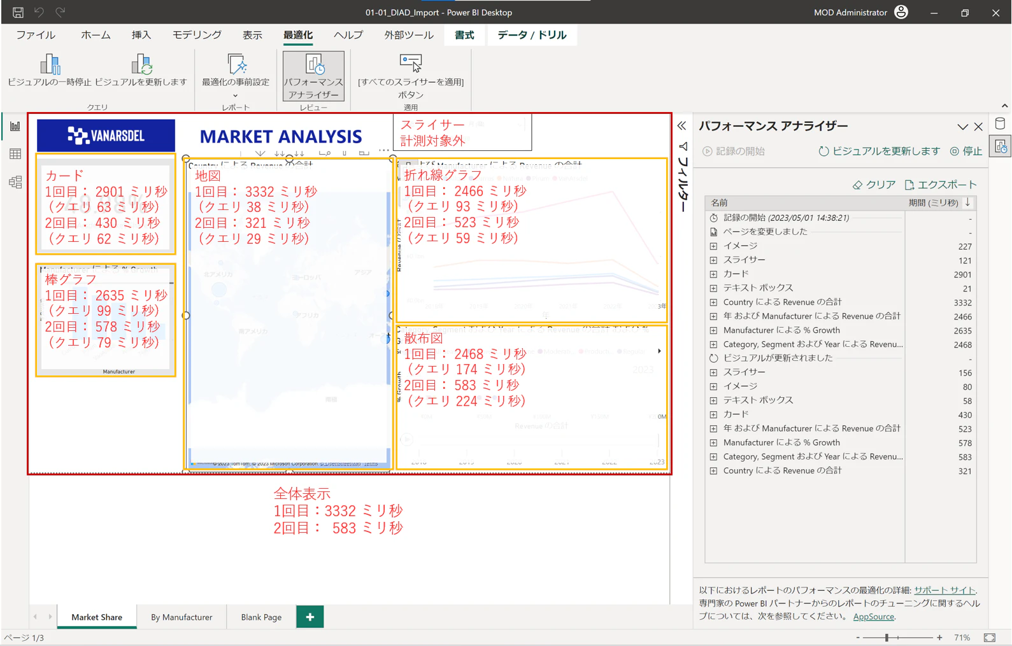Switch to Report view in left sidebar
Image resolution: width=1012 pixels, height=646 pixels.
(15, 126)
